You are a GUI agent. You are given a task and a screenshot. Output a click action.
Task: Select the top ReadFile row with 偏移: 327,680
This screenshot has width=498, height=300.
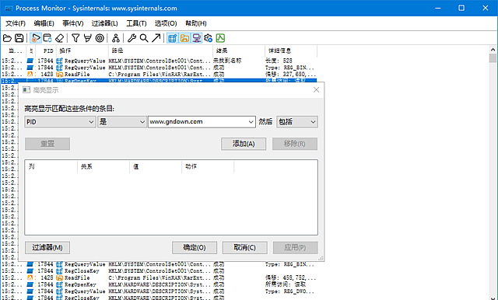point(159,74)
